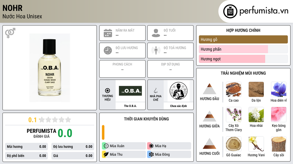
Task: Click the Hương gỗ accord bar
Action: (243, 39)
